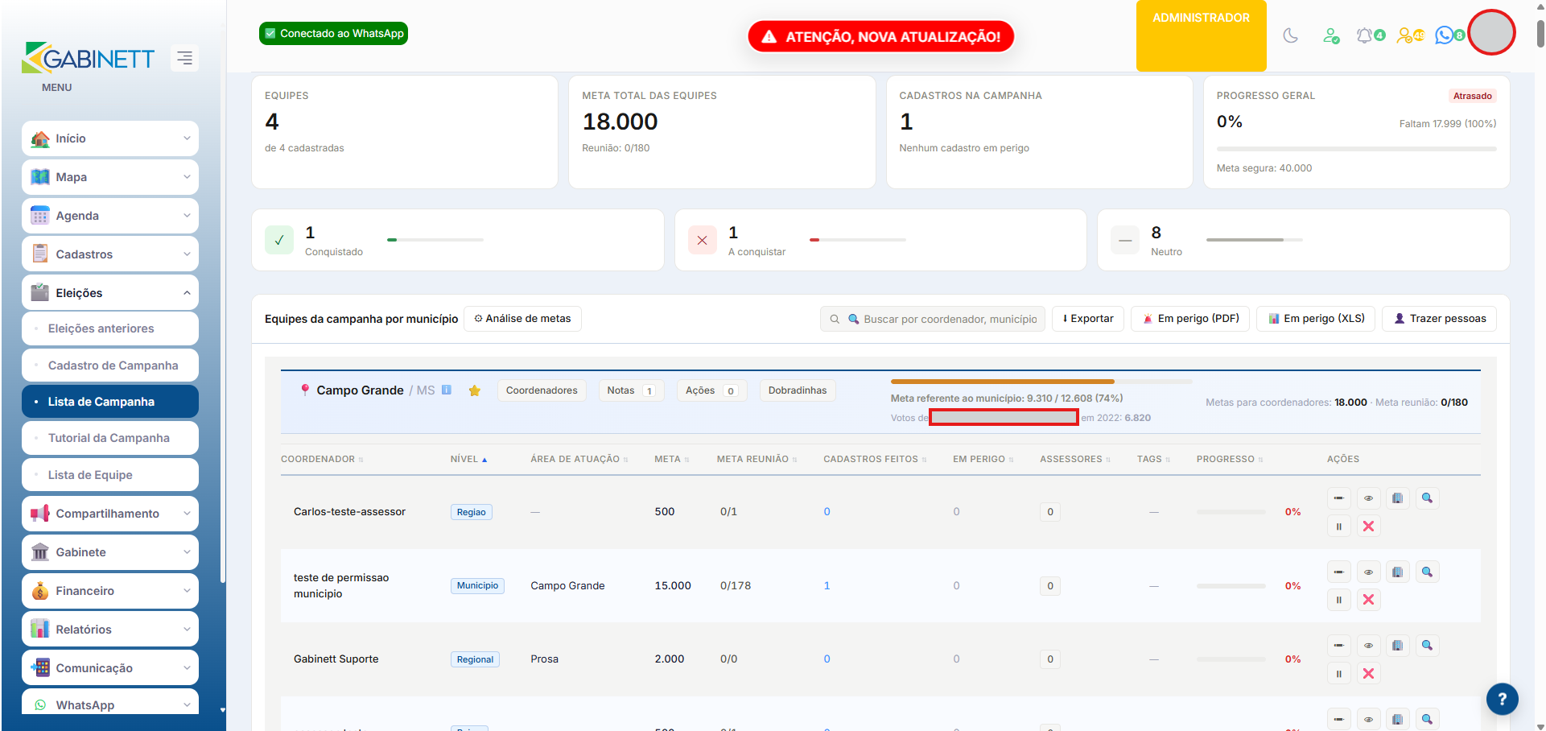Collapse the sidebar with the hamburger icon

point(185,58)
